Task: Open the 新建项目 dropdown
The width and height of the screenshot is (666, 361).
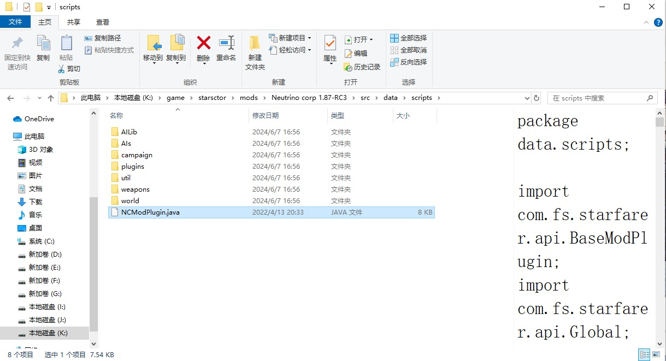Action: (x=291, y=38)
